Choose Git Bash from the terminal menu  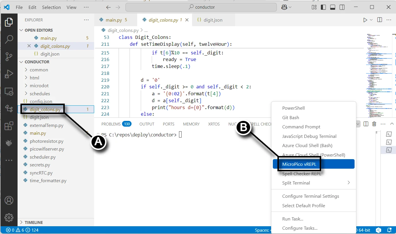pos(314,117)
